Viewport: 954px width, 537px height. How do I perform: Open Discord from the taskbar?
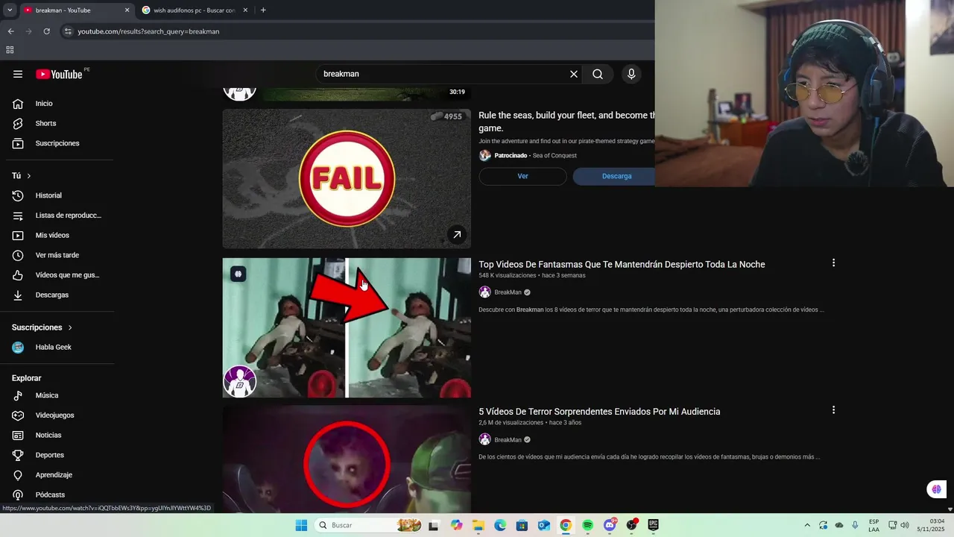[x=610, y=525]
